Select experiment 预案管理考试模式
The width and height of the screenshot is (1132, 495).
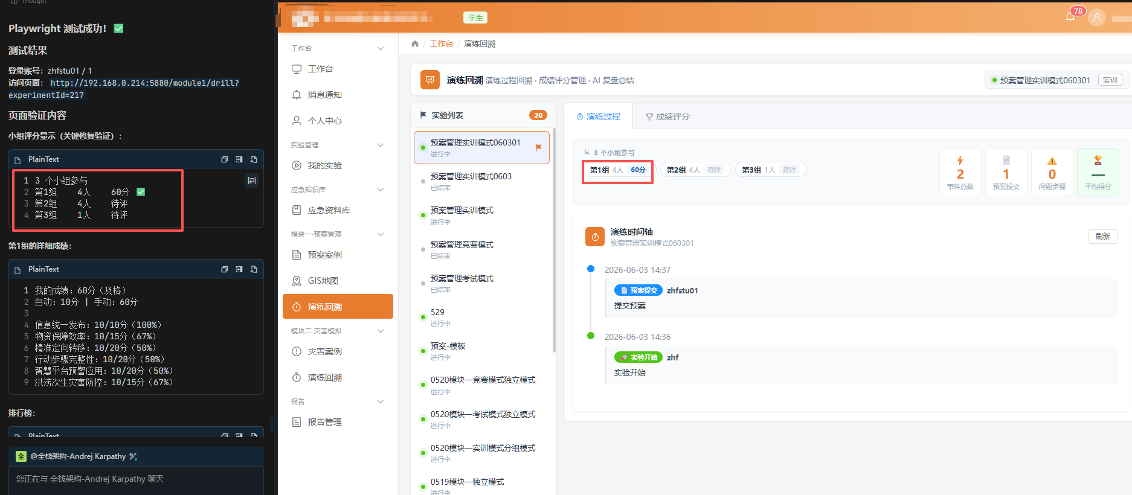coord(481,283)
